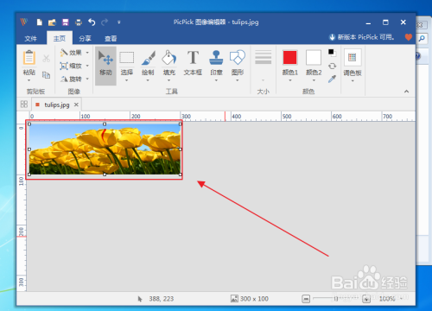Click the 新版本 PicPick 可用 notification
Image resolution: width=432 pixels, height=311 pixels.
tap(361, 37)
